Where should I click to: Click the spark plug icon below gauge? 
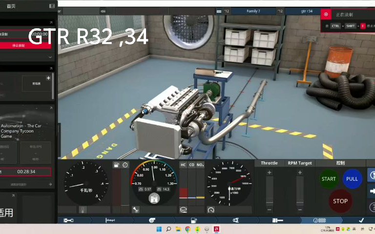tap(136, 210)
